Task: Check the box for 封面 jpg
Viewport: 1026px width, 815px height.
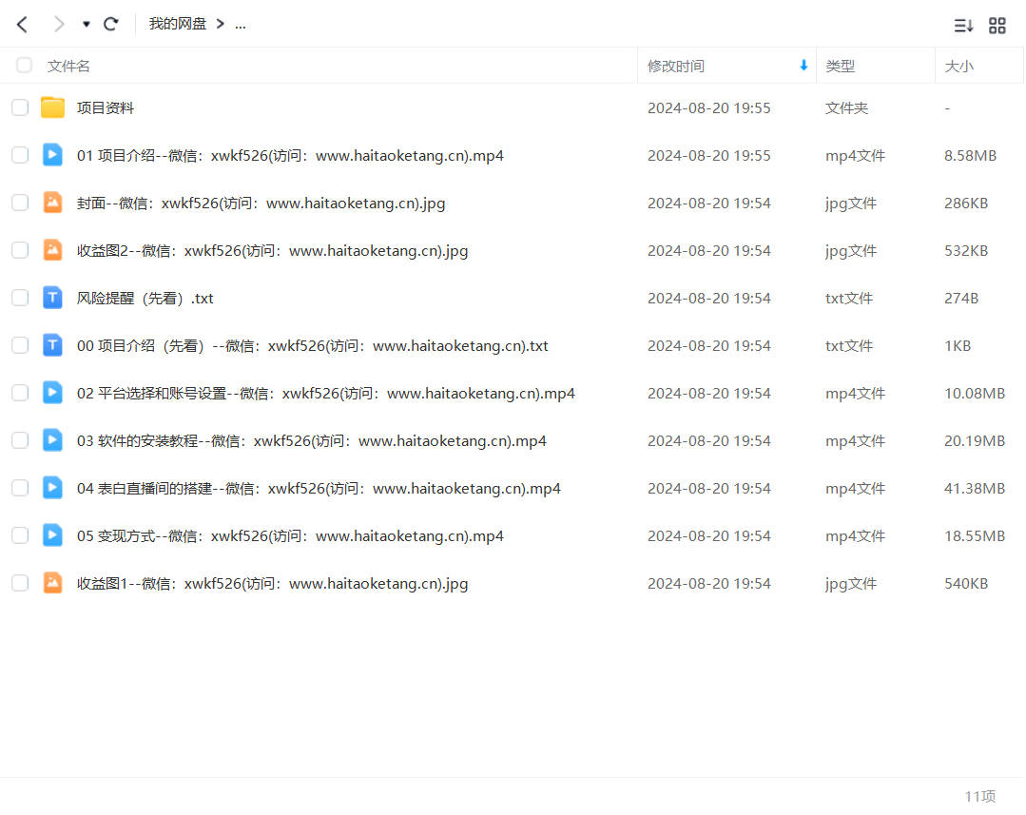Action: click(x=20, y=203)
